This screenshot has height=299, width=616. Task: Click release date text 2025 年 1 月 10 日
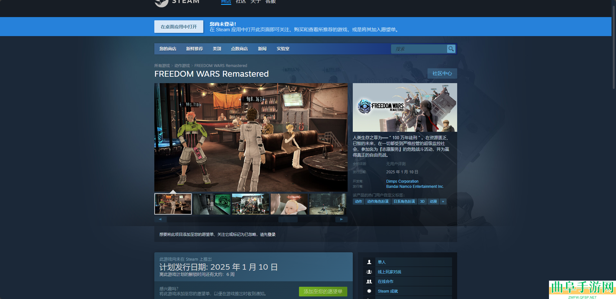point(402,172)
